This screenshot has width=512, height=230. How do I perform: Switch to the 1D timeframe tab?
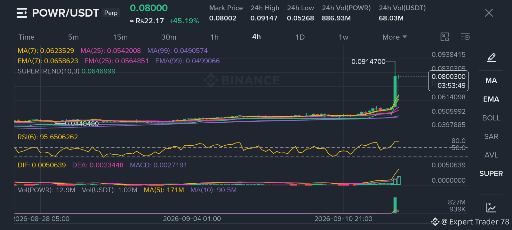click(x=300, y=37)
